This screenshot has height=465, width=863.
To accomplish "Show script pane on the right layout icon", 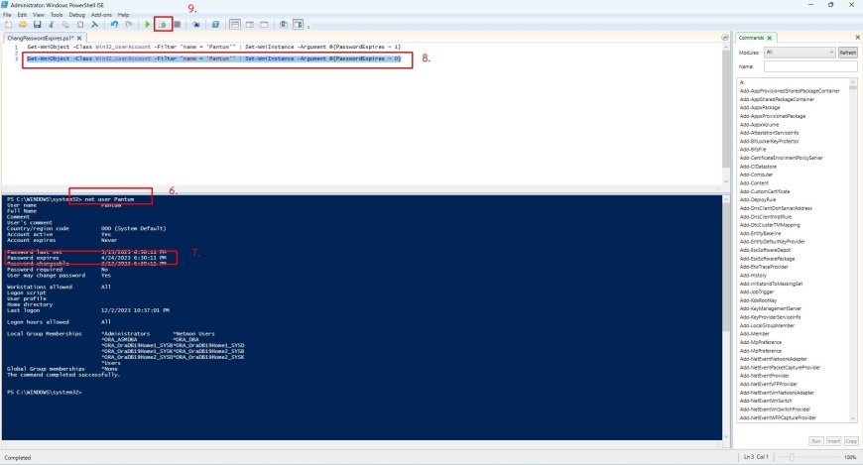I will [250, 24].
